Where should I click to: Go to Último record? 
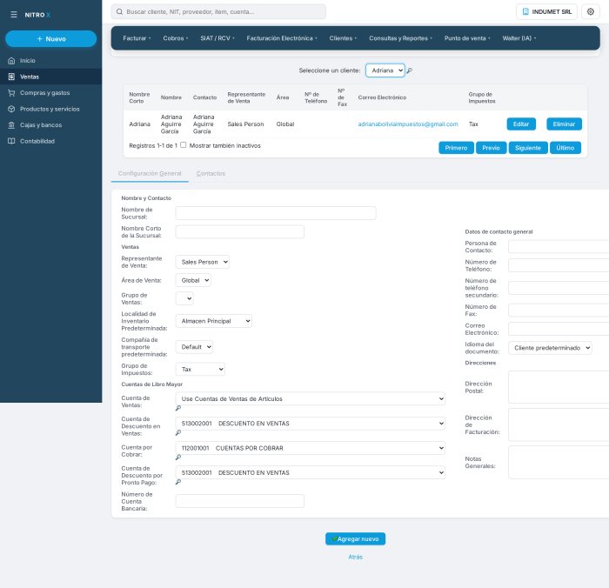coord(565,148)
